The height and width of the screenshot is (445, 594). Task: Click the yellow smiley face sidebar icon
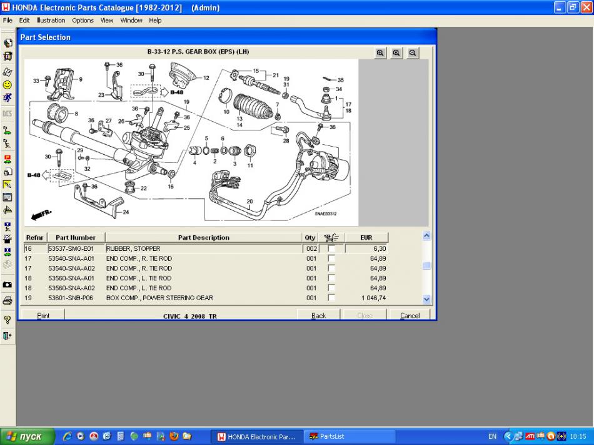pyautogui.click(x=8, y=85)
